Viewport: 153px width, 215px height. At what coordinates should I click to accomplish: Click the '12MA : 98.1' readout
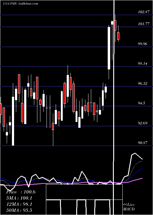pos(19,204)
